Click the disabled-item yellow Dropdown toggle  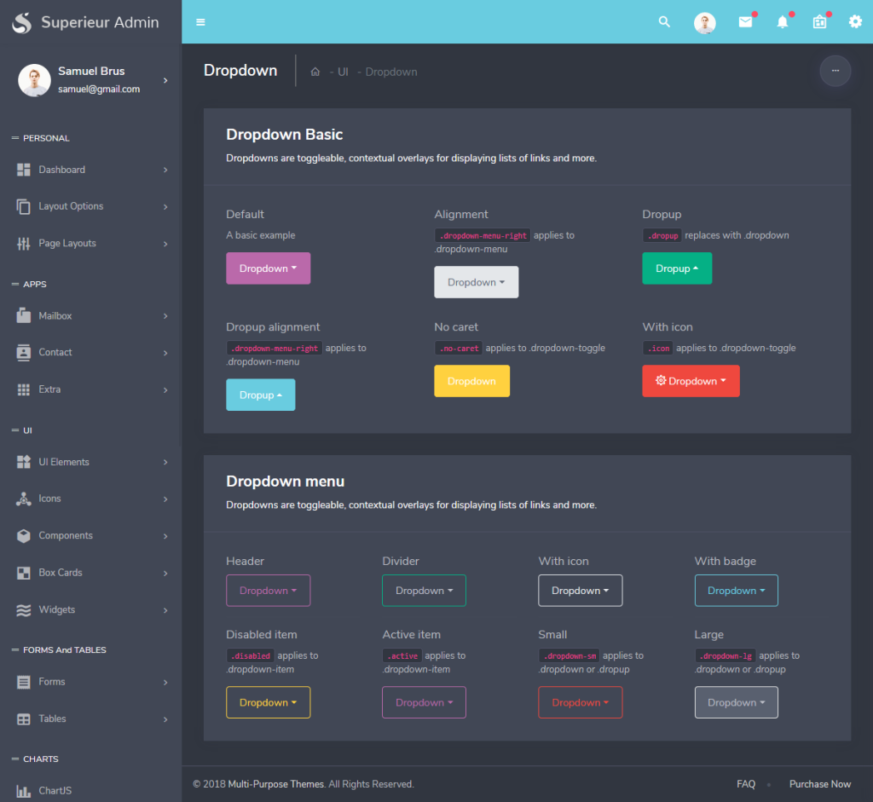coord(268,702)
